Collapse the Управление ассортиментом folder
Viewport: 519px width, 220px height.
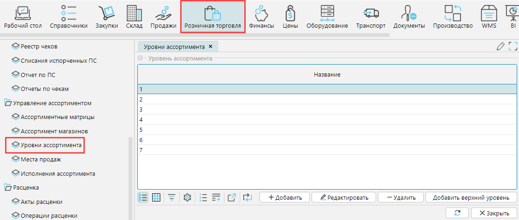(x=8, y=103)
